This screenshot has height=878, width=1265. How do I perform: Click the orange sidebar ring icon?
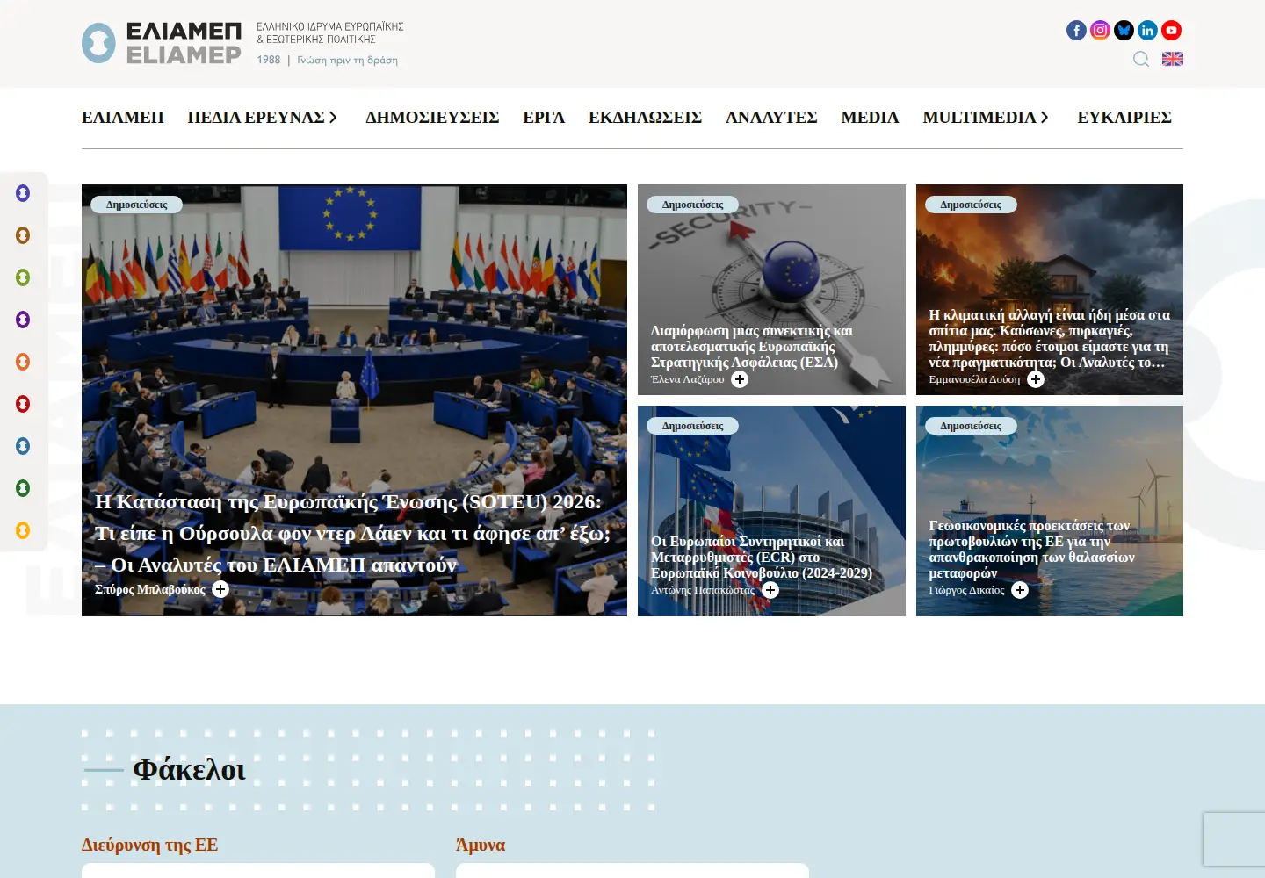(23, 362)
